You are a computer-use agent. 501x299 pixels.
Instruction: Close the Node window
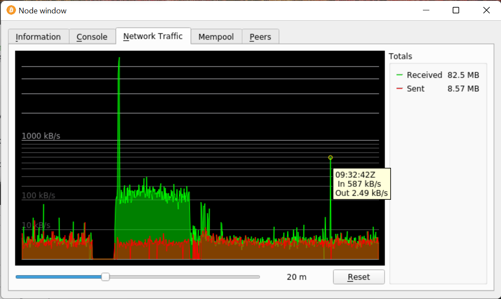pos(486,10)
